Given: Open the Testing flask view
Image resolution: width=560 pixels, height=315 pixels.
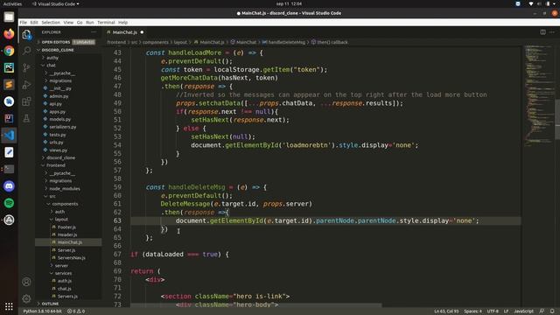Looking at the screenshot, I should 26,118.
